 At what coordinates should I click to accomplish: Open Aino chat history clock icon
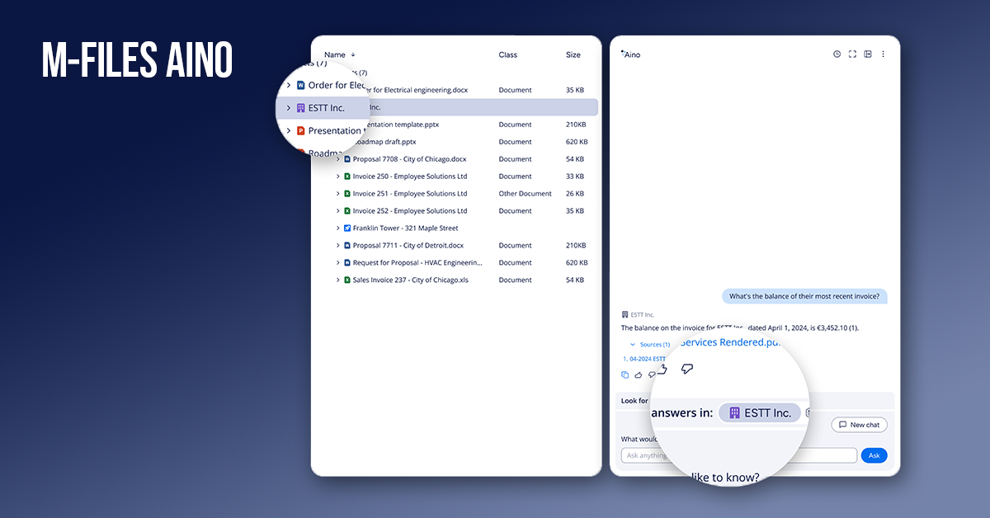click(x=837, y=54)
